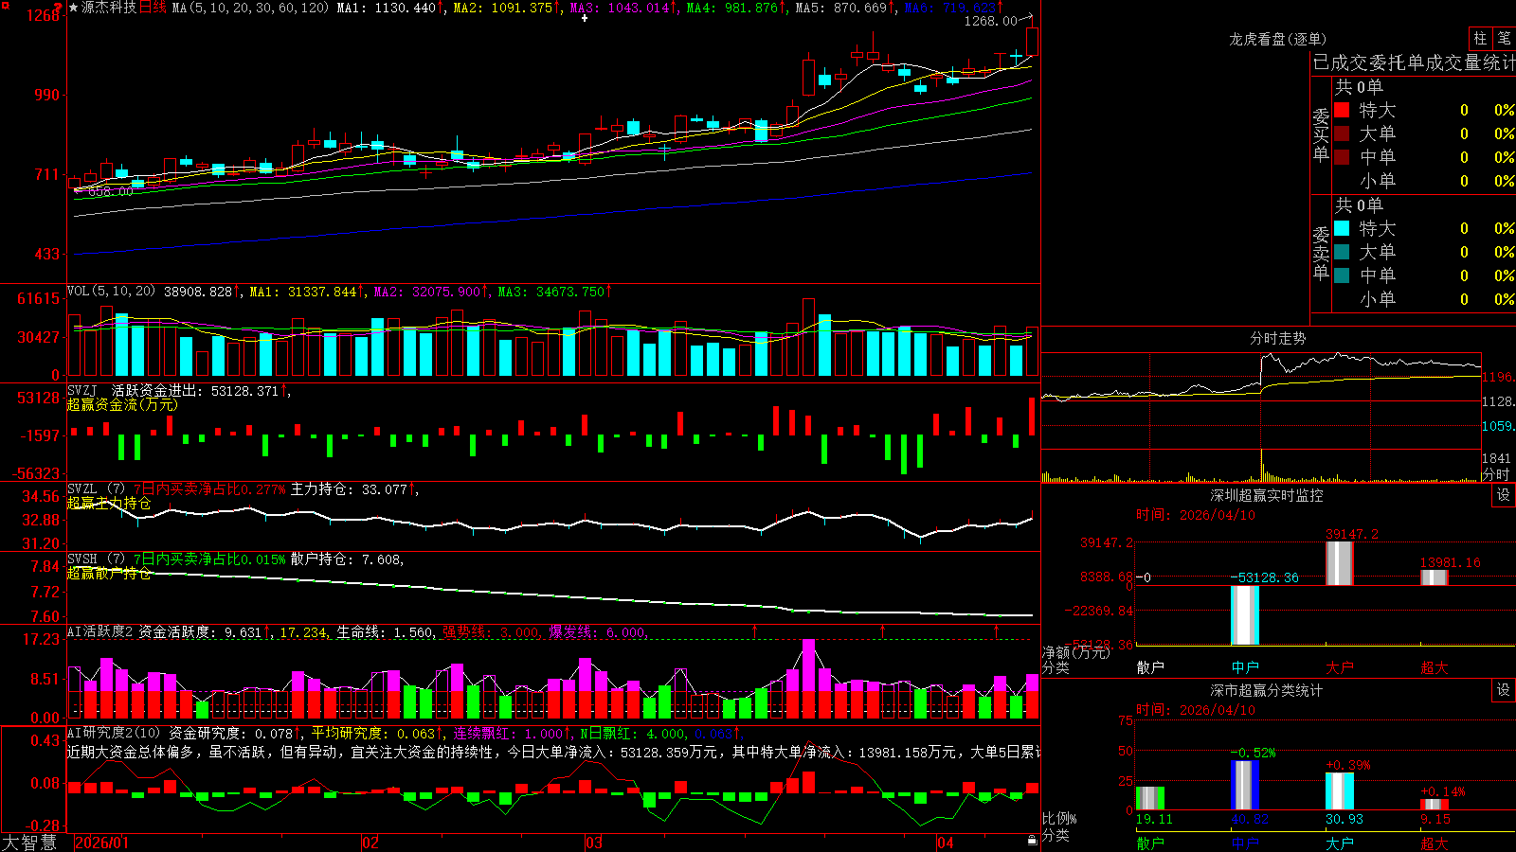Click the 1268.00 high price label on the chart
Image resolution: width=1516 pixels, height=852 pixels.
[x=990, y=21]
